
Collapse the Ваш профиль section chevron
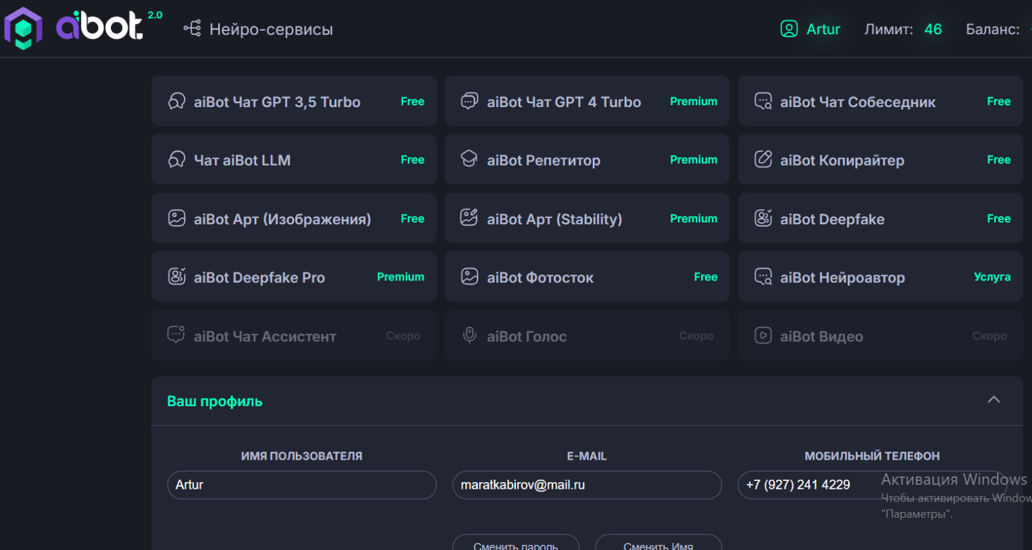point(994,400)
